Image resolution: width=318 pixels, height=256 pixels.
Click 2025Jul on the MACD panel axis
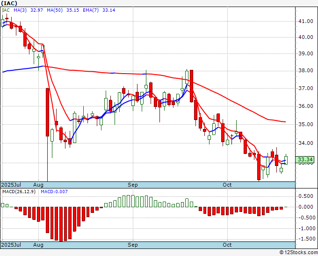tap(11, 245)
